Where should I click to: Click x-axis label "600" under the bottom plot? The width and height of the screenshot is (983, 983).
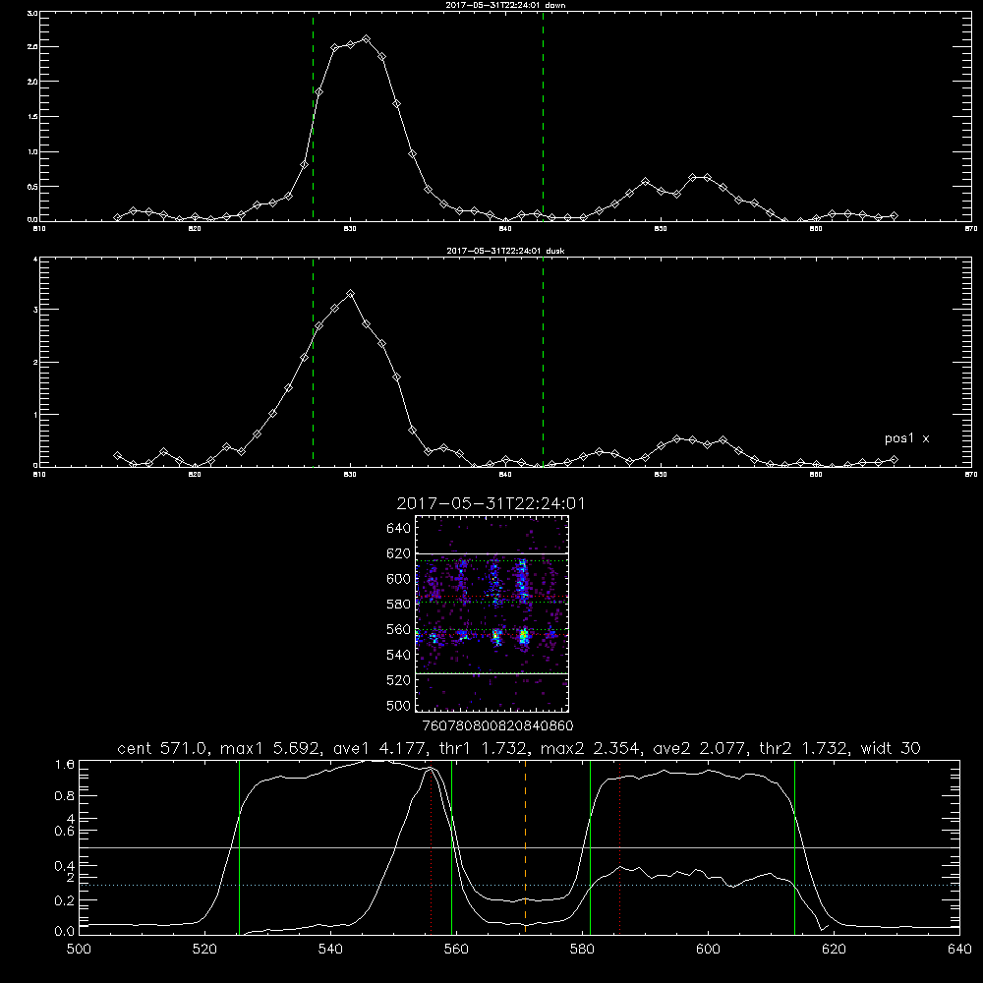tap(708, 949)
